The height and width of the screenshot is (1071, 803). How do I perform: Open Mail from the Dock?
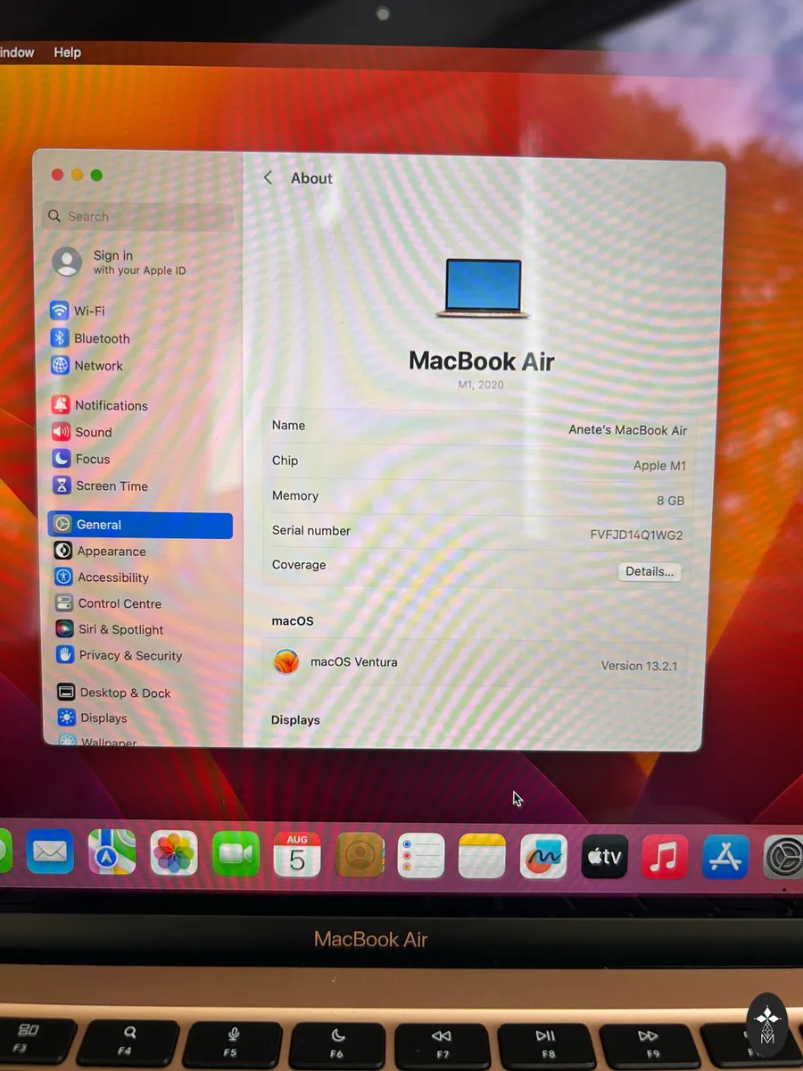pos(49,853)
